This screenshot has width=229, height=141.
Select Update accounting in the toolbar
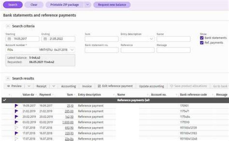151,86
